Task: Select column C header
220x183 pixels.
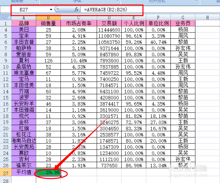Action: click(x=79, y=17)
